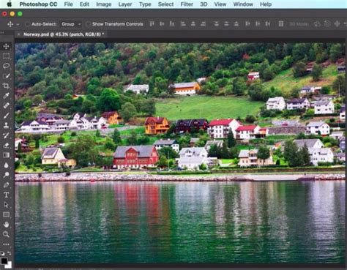
Task: Select the Zoom magnifier tool
Action: point(6,234)
